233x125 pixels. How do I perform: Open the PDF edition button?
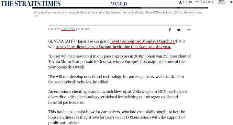click(x=221, y=2)
